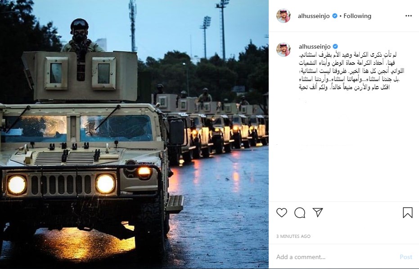Click the Humvee convoy photo
419x269 pixels.
(x=134, y=134)
